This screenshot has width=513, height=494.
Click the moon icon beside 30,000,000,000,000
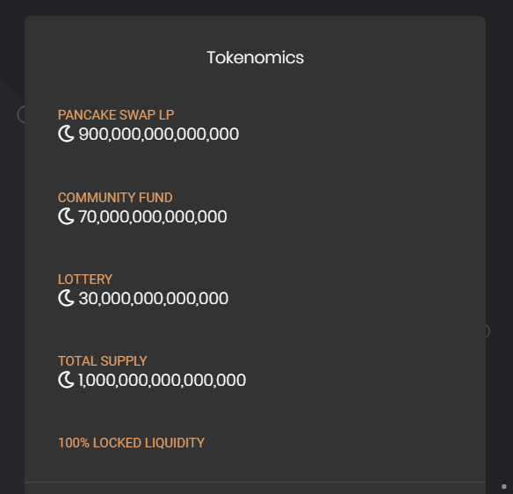pyautogui.click(x=66, y=298)
